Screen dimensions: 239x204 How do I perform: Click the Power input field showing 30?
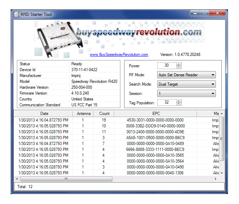click(x=167, y=66)
